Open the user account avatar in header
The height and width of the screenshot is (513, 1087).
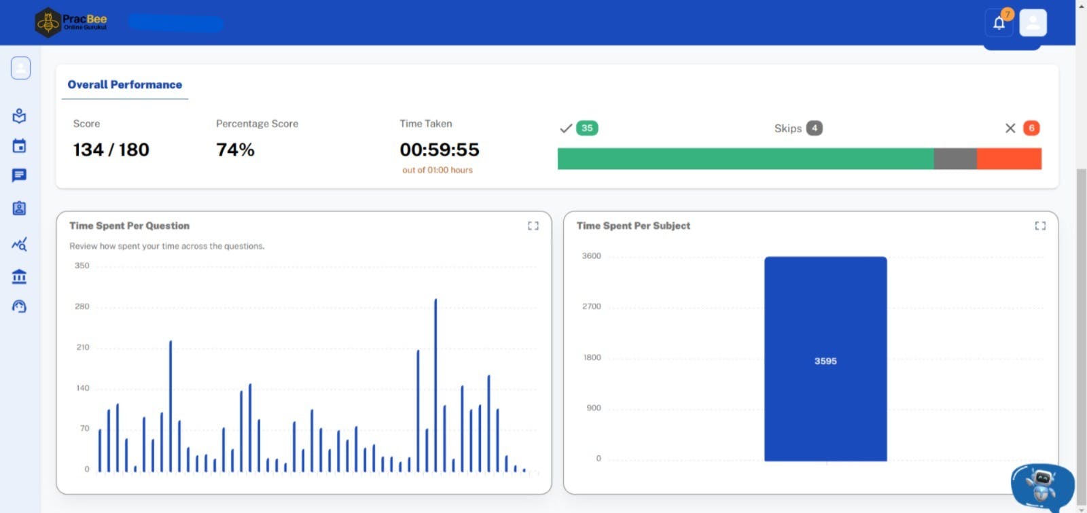1033,23
